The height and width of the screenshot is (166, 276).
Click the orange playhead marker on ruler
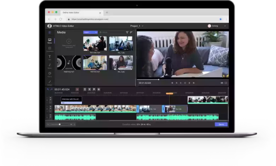tap(169, 94)
